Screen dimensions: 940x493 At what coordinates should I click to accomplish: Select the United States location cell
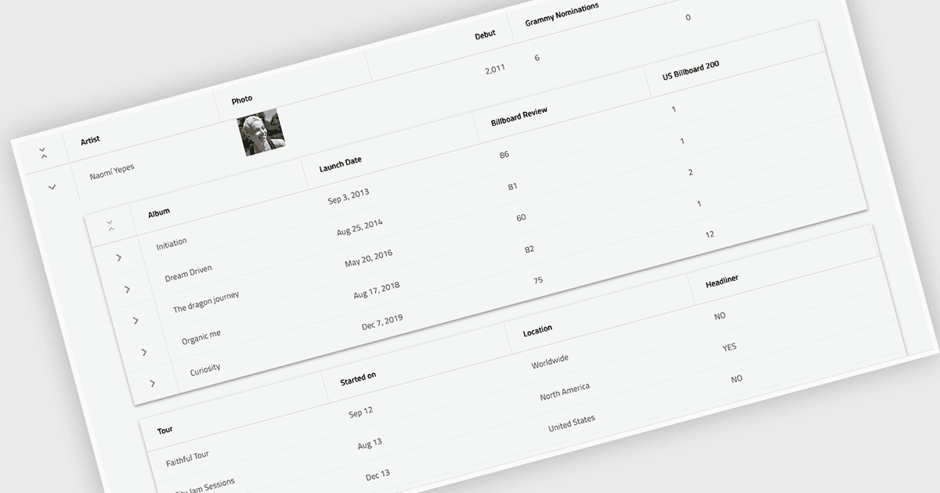click(x=571, y=424)
